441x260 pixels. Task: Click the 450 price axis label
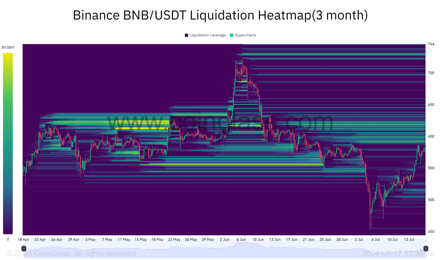coord(431,231)
